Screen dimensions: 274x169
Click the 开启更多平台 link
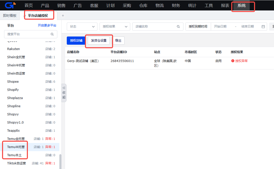47,26
